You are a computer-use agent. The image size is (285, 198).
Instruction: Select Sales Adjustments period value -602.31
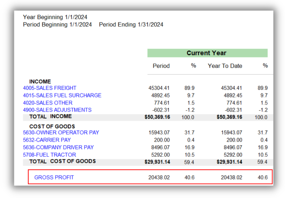161,110
